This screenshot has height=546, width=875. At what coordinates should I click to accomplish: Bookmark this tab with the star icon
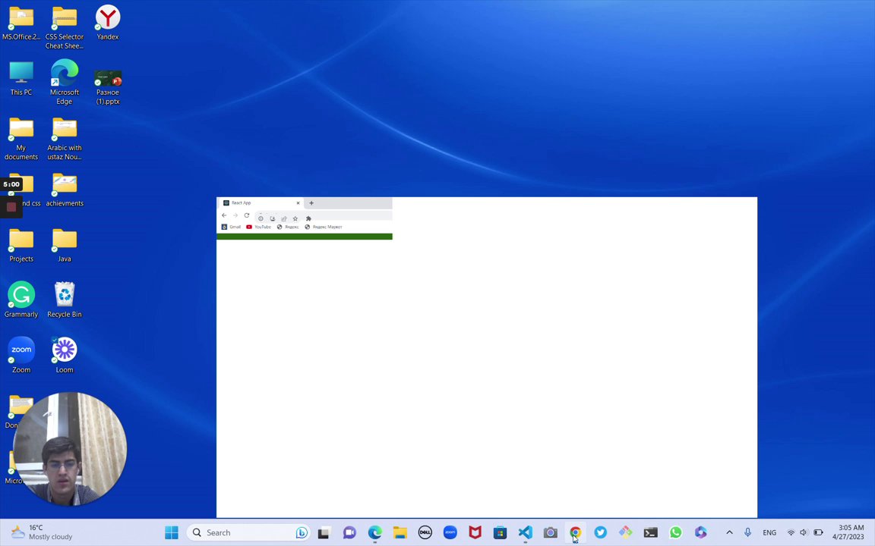[295, 218]
